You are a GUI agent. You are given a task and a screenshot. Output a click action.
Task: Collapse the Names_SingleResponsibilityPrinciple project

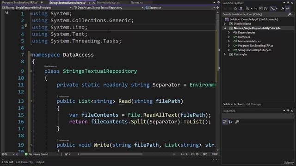click(x=225, y=28)
